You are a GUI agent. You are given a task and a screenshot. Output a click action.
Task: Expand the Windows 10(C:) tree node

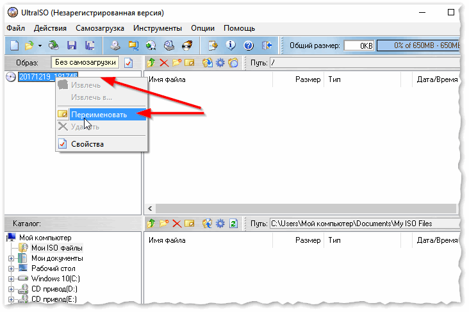click(11, 279)
